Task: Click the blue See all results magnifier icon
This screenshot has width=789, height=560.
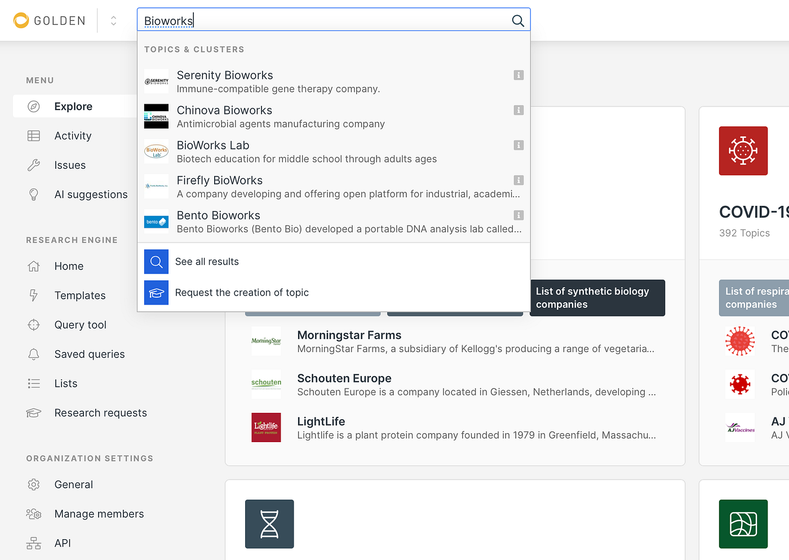Action: tap(156, 262)
